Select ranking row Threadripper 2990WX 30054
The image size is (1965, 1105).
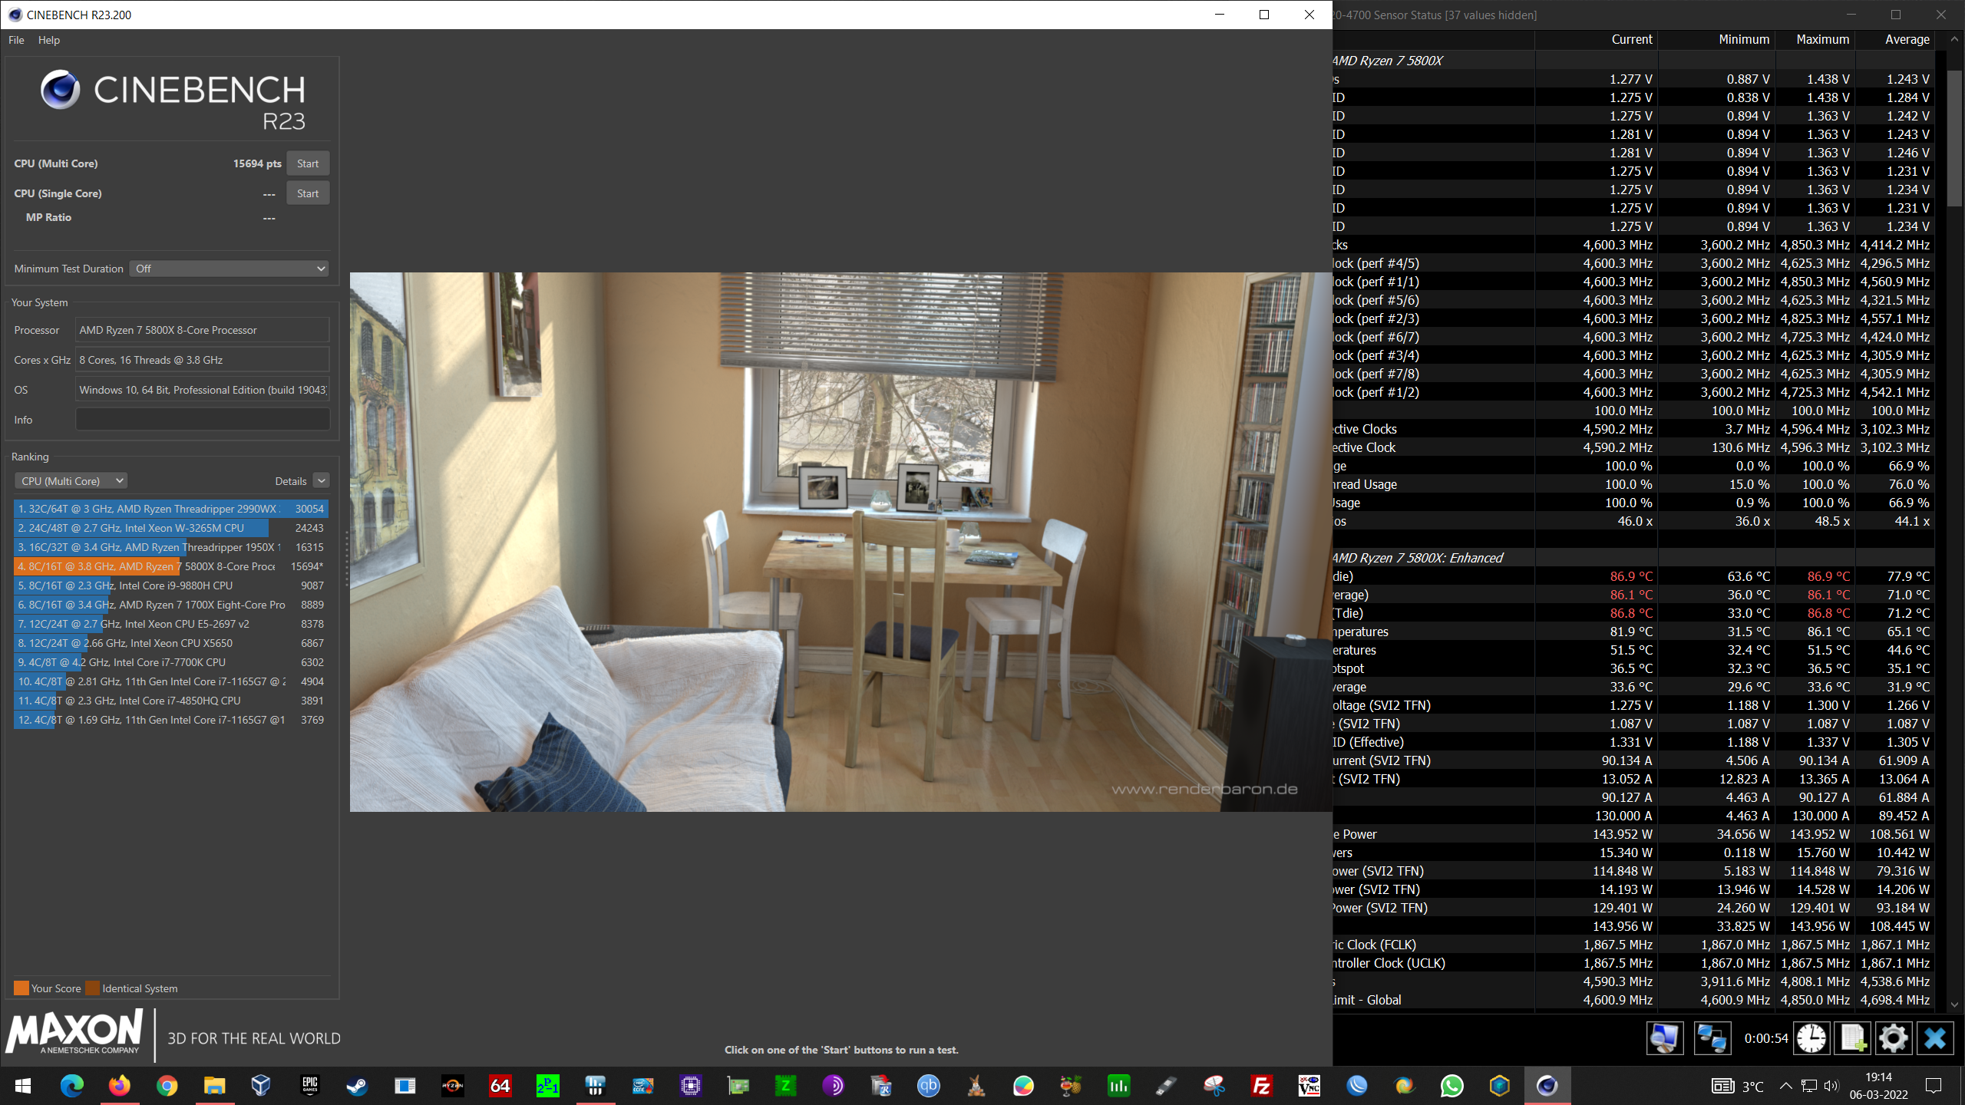pos(171,509)
